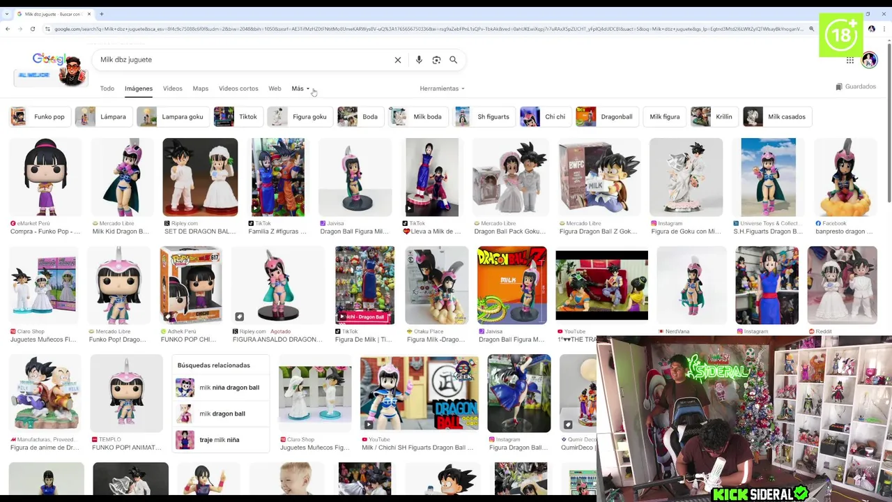Image resolution: width=892 pixels, height=502 pixels.
Task: Click the site info icon in address bar
Action: click(47, 29)
